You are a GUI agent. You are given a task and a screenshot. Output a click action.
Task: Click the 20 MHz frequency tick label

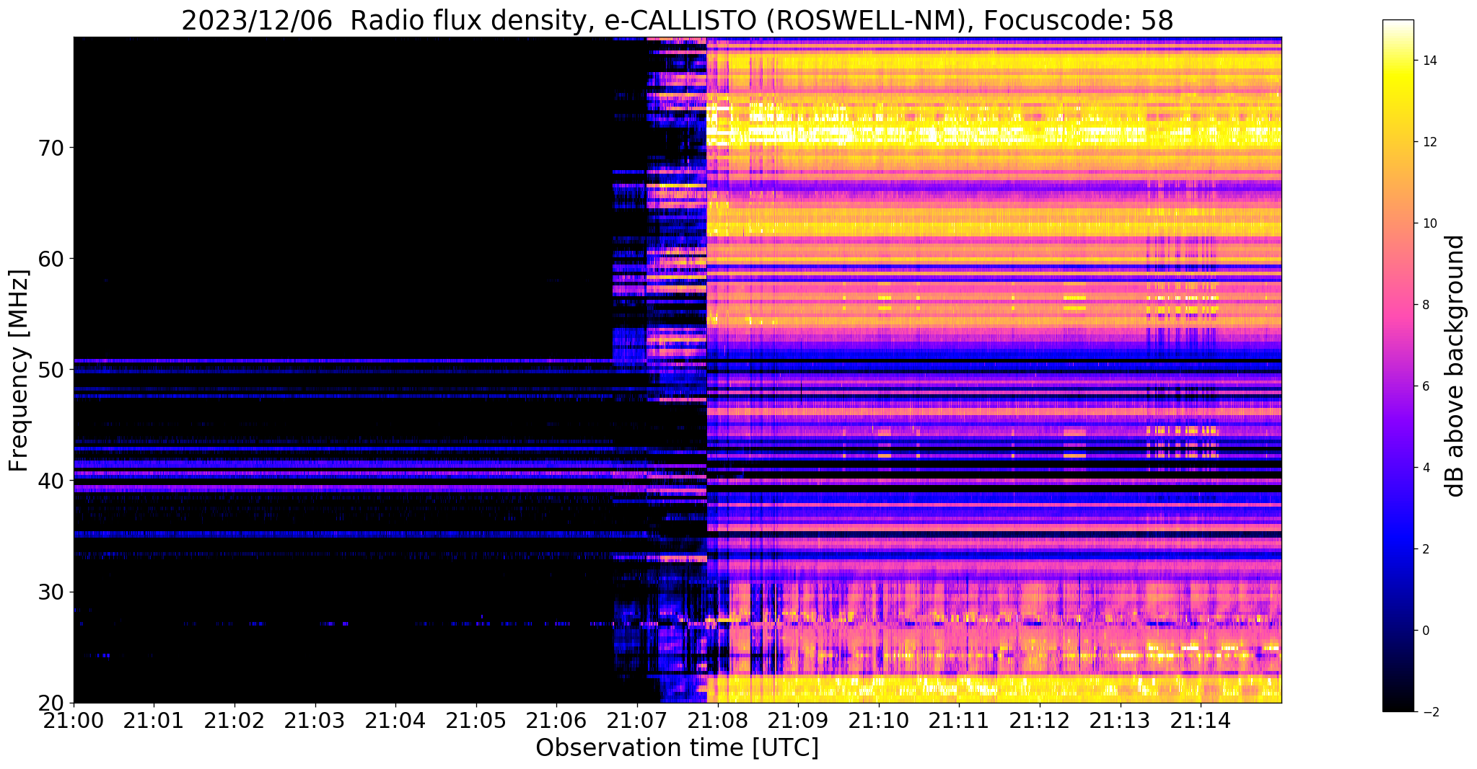(51, 703)
